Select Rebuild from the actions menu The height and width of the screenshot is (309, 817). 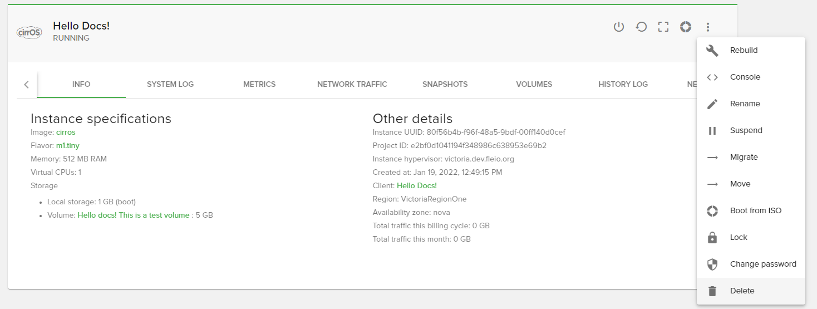[x=744, y=50]
